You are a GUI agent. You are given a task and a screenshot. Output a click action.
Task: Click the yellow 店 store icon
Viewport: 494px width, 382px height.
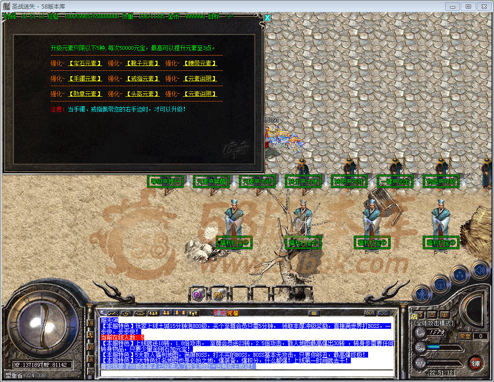click(x=414, y=316)
